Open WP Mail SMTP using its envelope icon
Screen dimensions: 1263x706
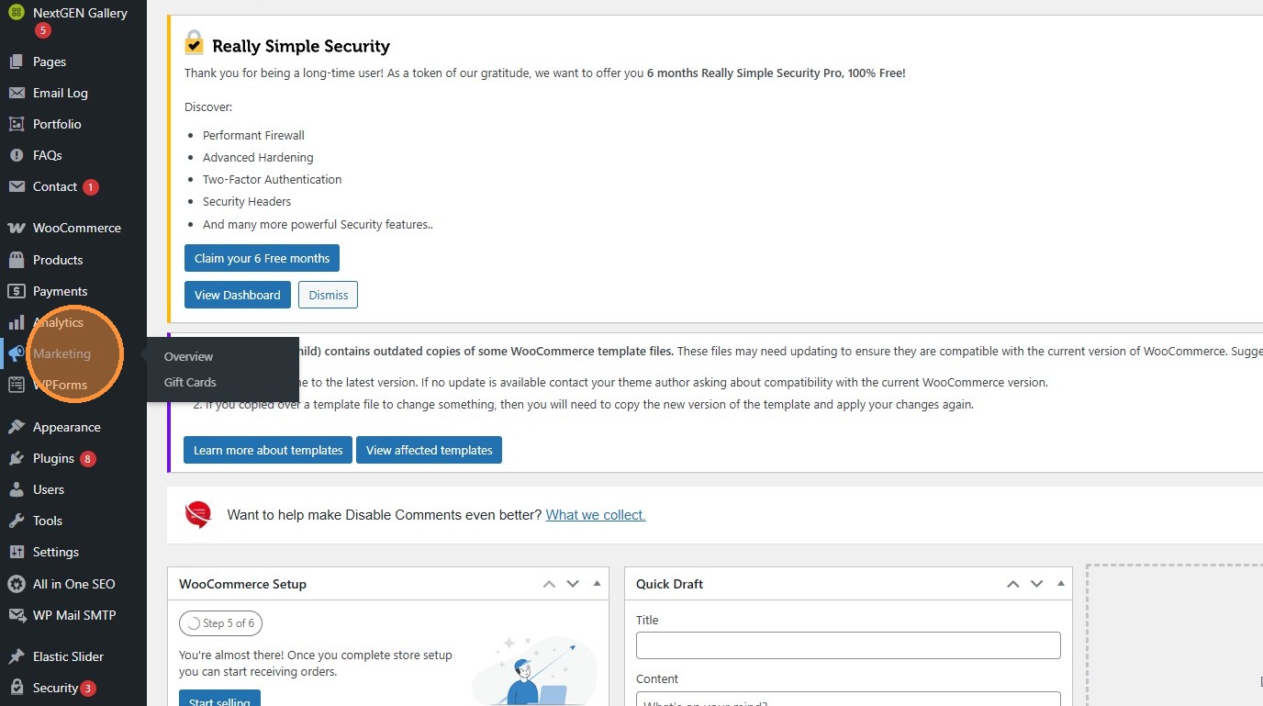click(x=16, y=615)
